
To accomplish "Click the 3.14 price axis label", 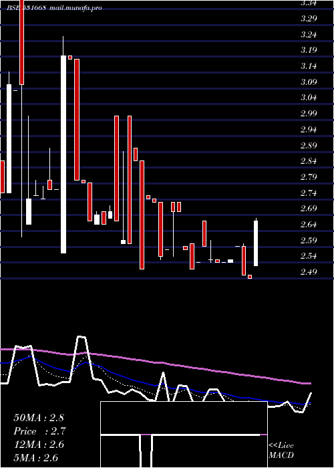I will tap(309, 66).
